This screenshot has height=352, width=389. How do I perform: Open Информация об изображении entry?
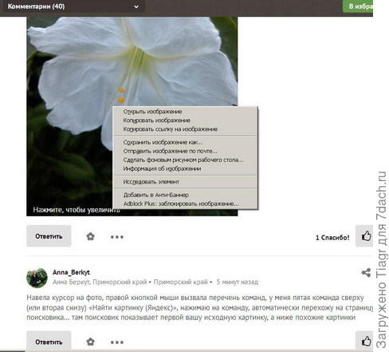[162, 168]
